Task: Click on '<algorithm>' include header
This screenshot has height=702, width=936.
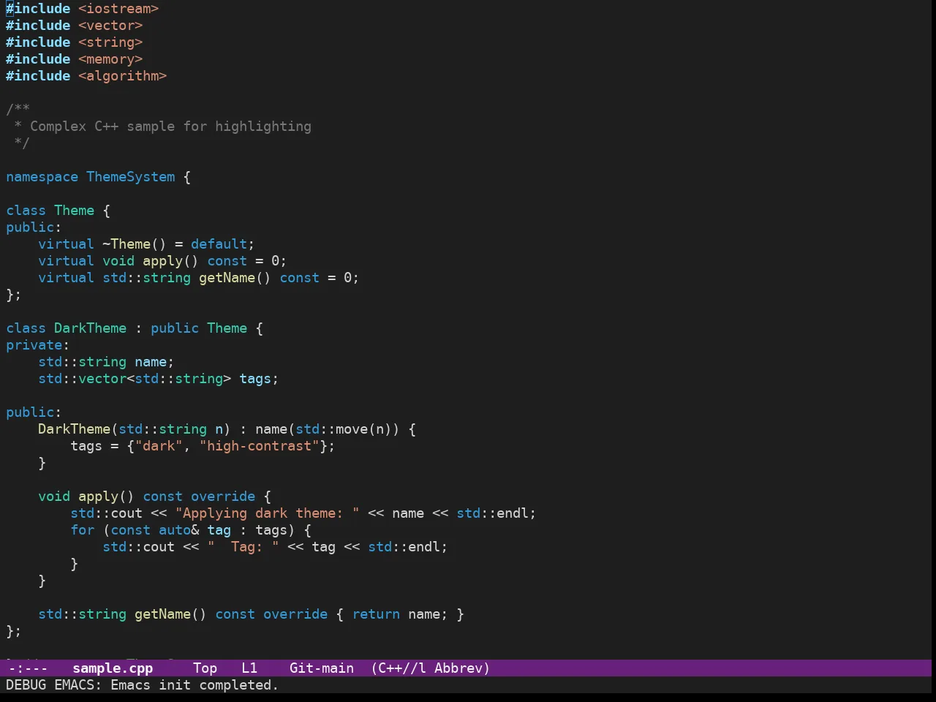Action: (123, 76)
